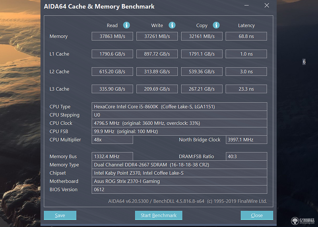Select Memory latency 68.8 ns
This screenshot has width=318, height=227.
[246, 36]
